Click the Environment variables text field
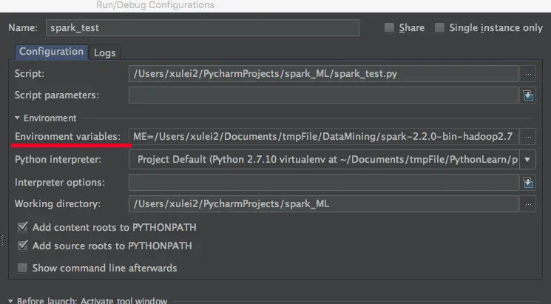This screenshot has height=304, width=551. (323, 137)
